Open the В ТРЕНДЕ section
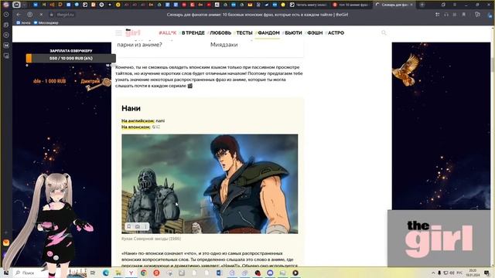495x278 pixels. 193,32
